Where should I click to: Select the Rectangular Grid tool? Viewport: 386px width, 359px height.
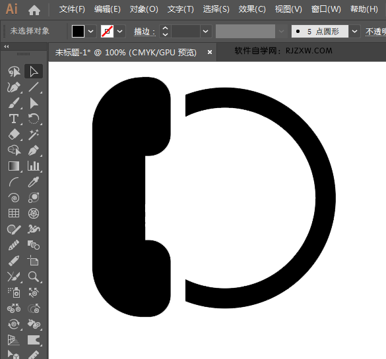click(14, 213)
